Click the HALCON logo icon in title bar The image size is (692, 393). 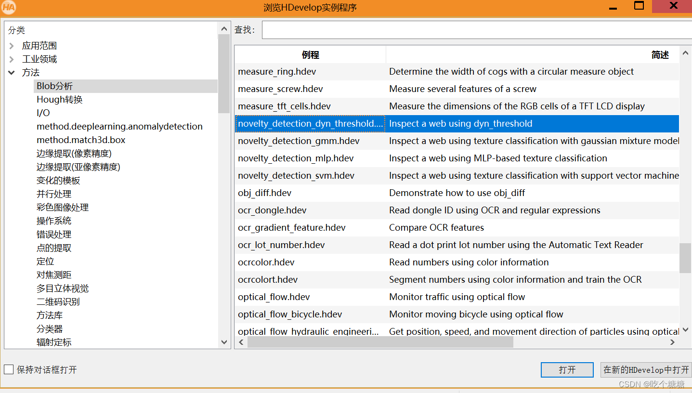(9, 7)
